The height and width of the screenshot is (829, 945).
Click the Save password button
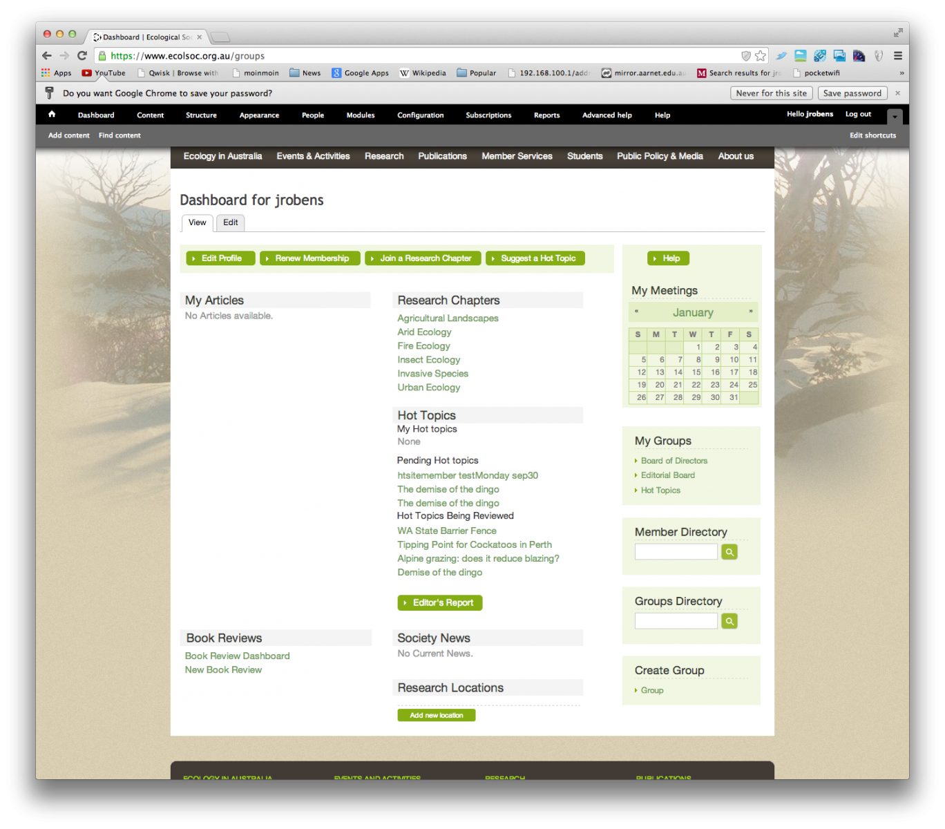(852, 93)
